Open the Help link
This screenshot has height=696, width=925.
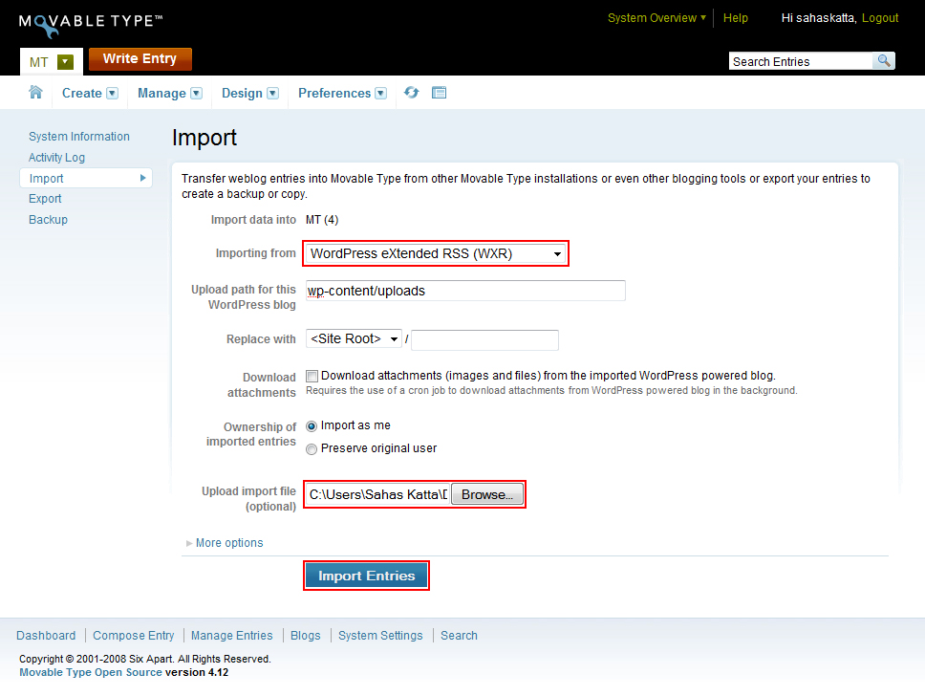735,18
